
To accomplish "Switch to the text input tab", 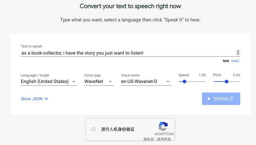I will pyautogui.click(x=226, y=61).
